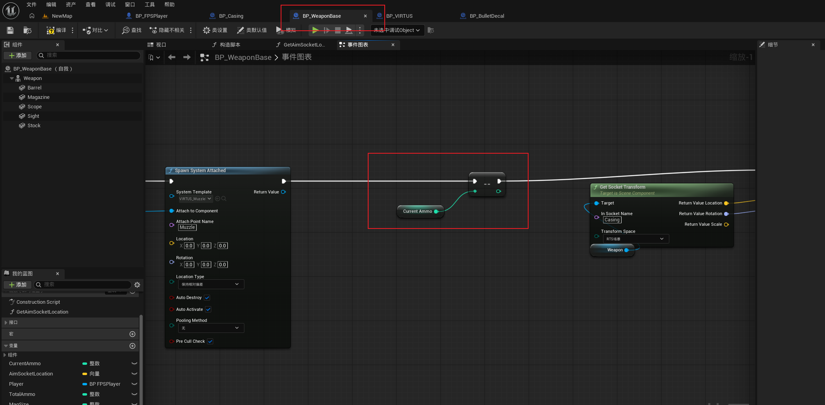Open Pooling Method dropdown
This screenshot has width=825, height=405.
click(x=211, y=328)
